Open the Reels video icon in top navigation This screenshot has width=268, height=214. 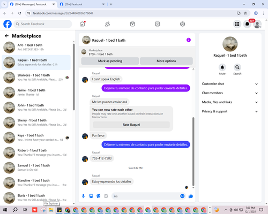[132, 24]
